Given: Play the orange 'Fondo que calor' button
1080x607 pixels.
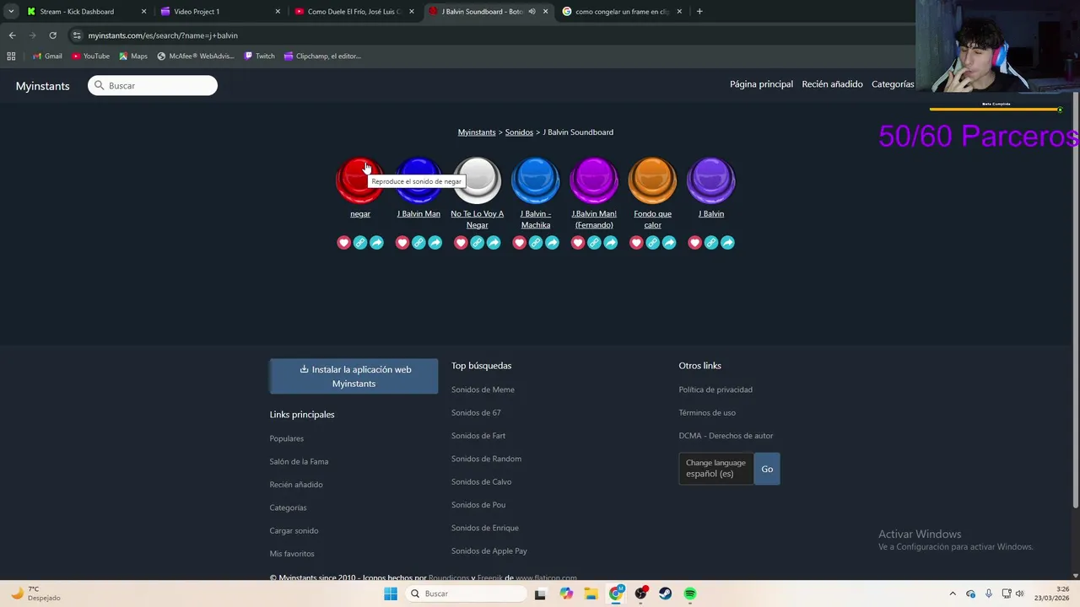Looking at the screenshot, I should (x=652, y=180).
